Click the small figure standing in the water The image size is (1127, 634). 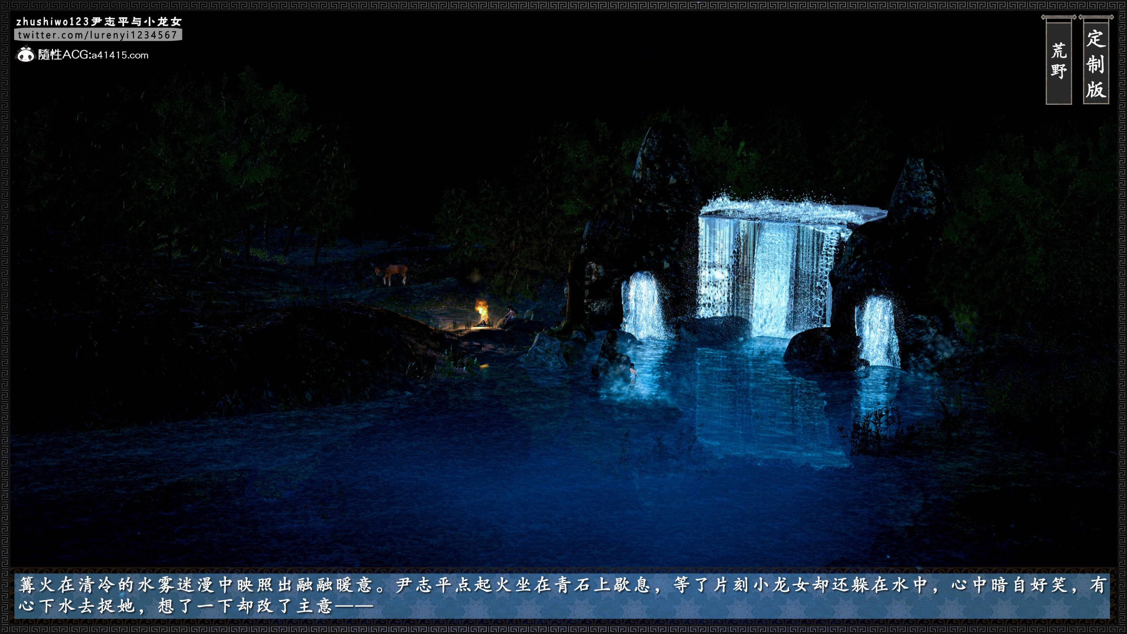coord(633,373)
